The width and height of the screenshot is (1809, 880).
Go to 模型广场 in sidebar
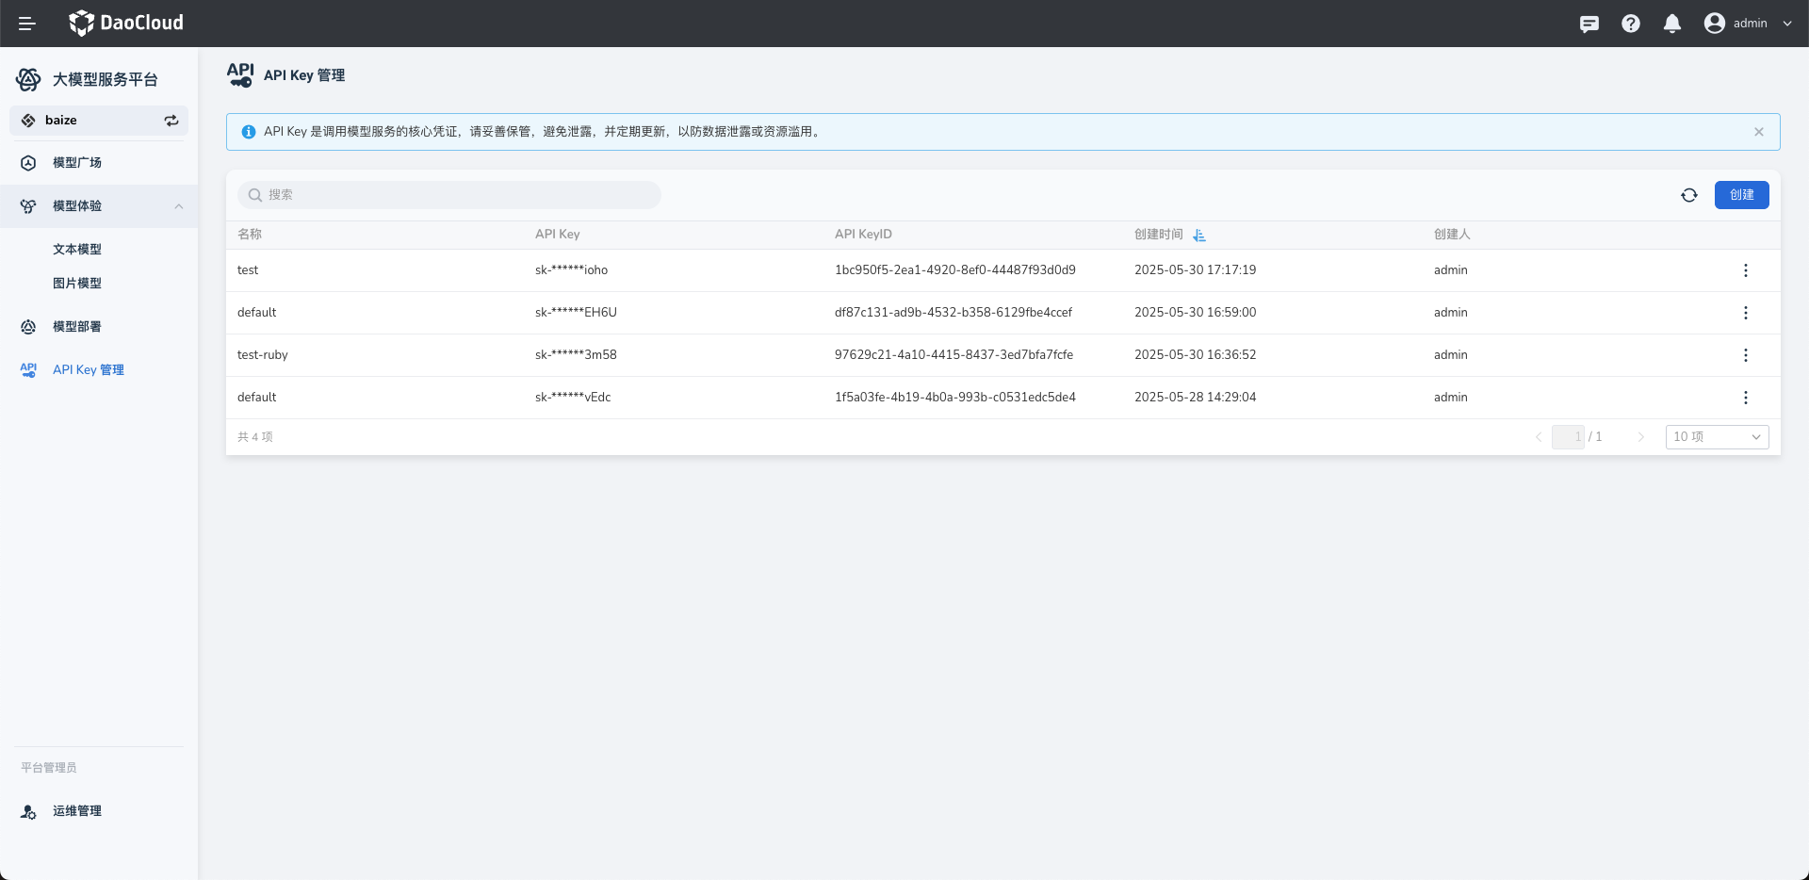77,163
